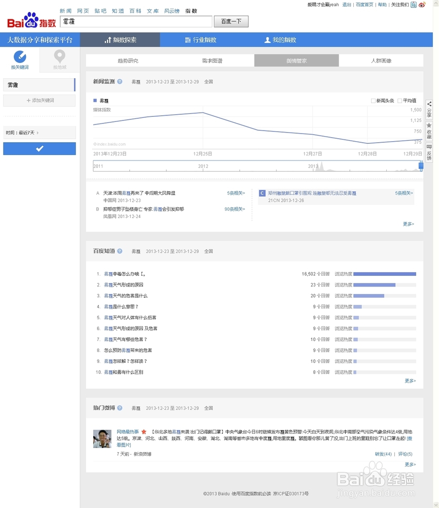Switch to the 需求图谱 tab

212,60
